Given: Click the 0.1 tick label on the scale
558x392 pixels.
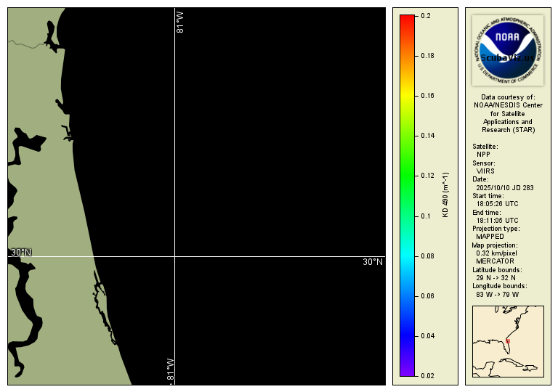Looking at the screenshot, I should [x=426, y=216].
